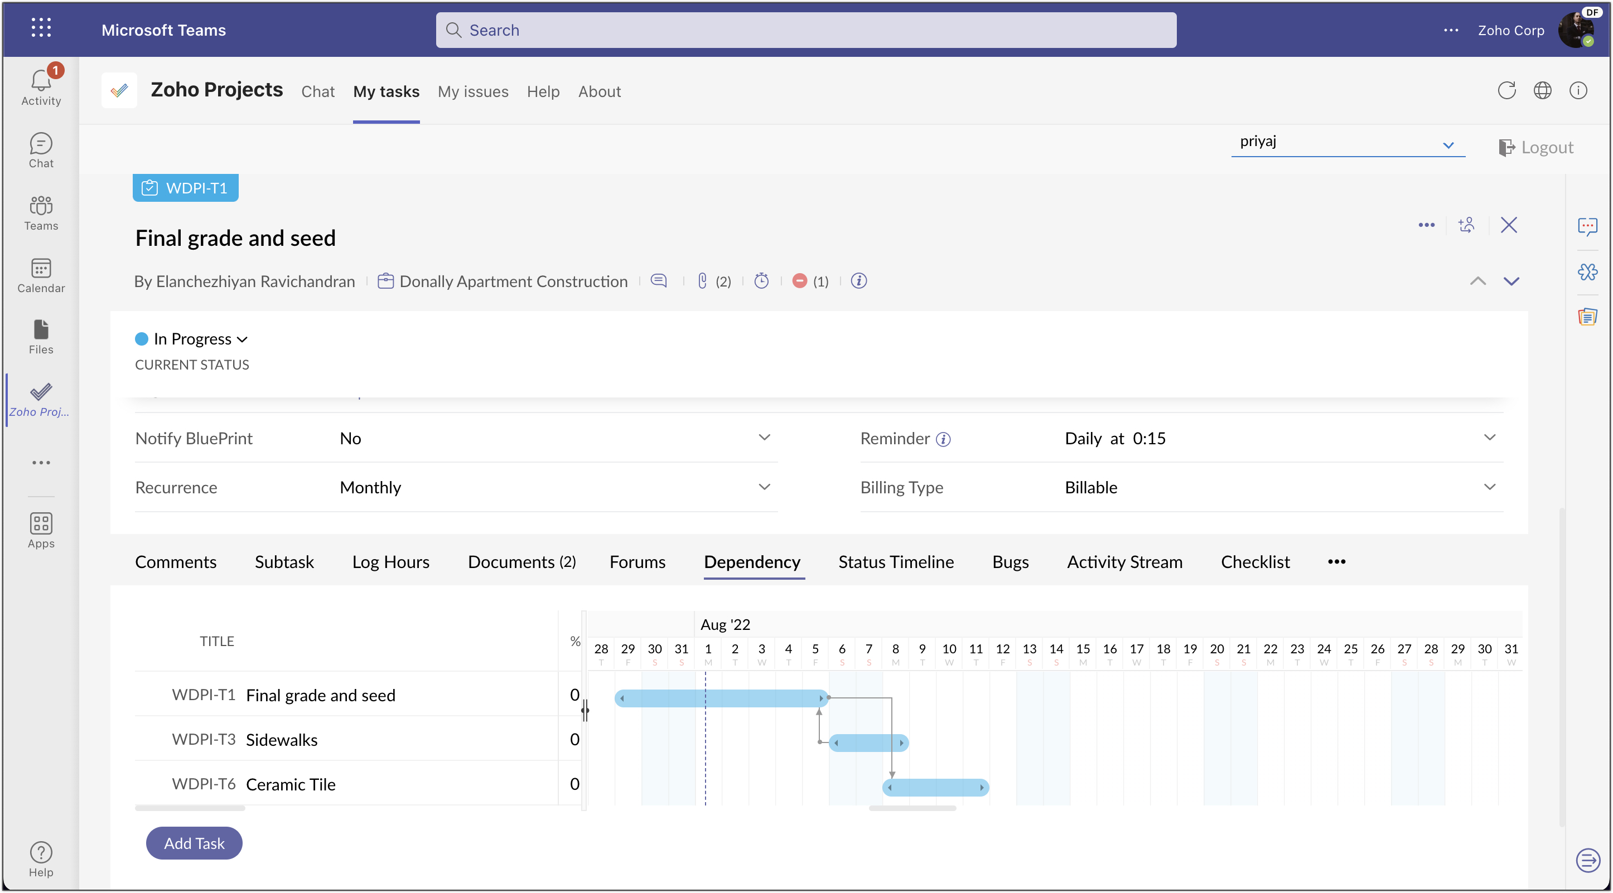Open the My issues tab
The width and height of the screenshot is (1613, 893).
[473, 91]
